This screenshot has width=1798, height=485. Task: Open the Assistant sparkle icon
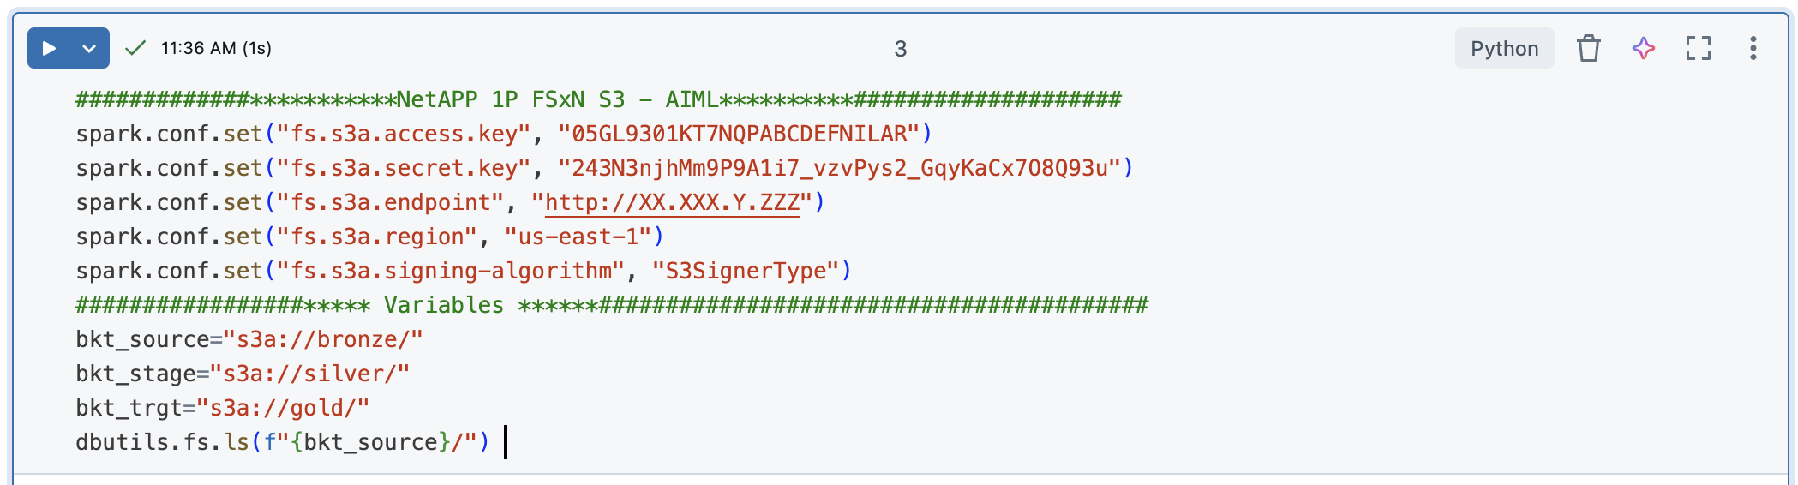(1643, 48)
